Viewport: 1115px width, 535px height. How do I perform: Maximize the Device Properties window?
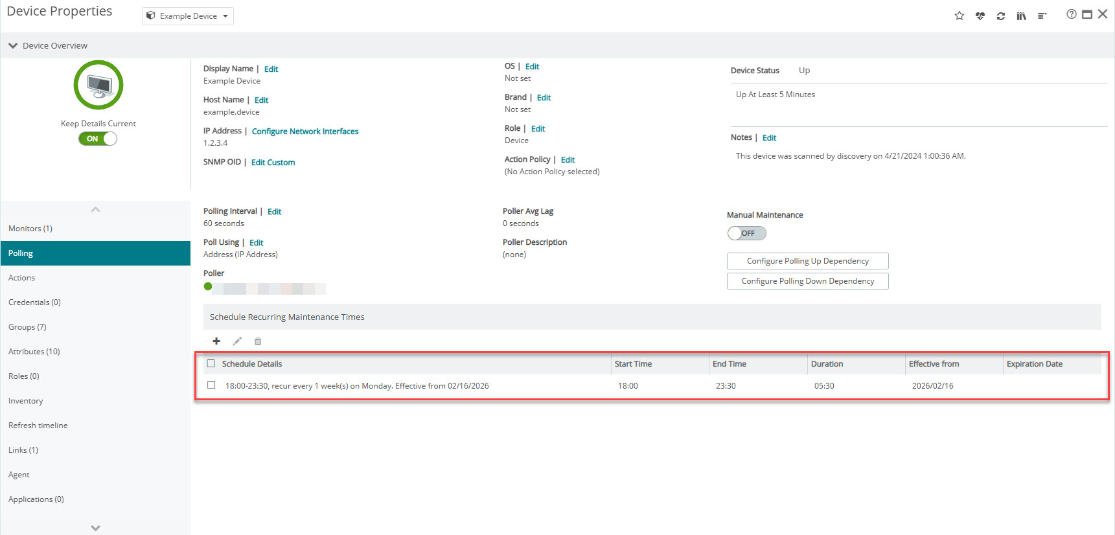[1087, 14]
